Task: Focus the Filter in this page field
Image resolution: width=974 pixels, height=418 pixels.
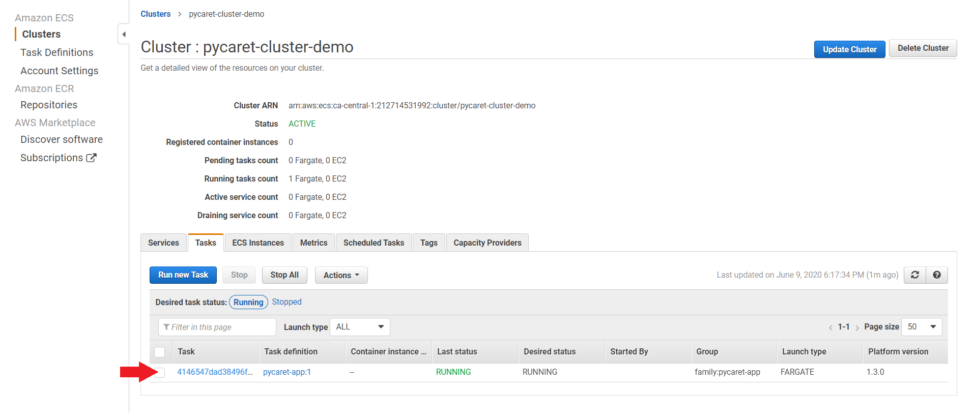Action: (217, 327)
